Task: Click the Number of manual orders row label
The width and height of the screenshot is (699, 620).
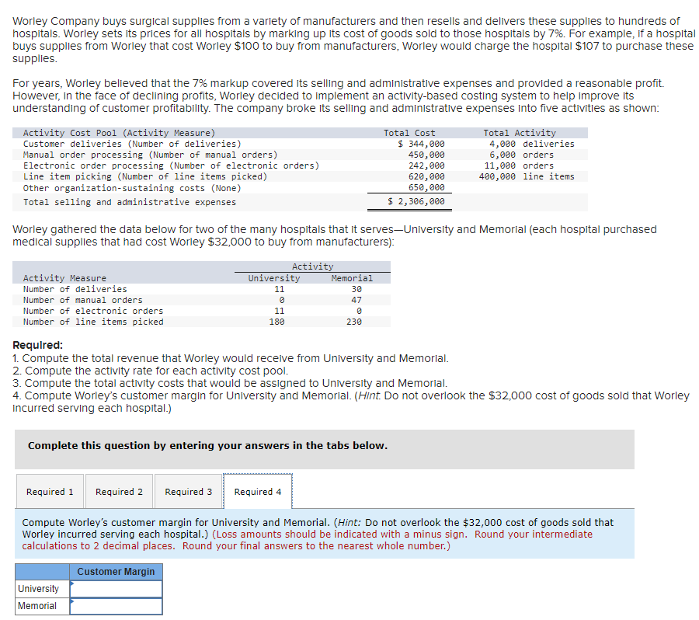Action: (83, 300)
